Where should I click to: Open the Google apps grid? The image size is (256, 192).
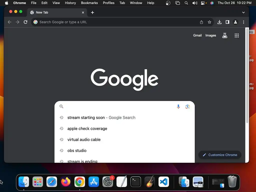(x=237, y=35)
